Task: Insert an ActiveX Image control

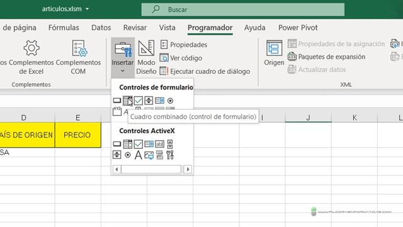Action: (x=149, y=155)
